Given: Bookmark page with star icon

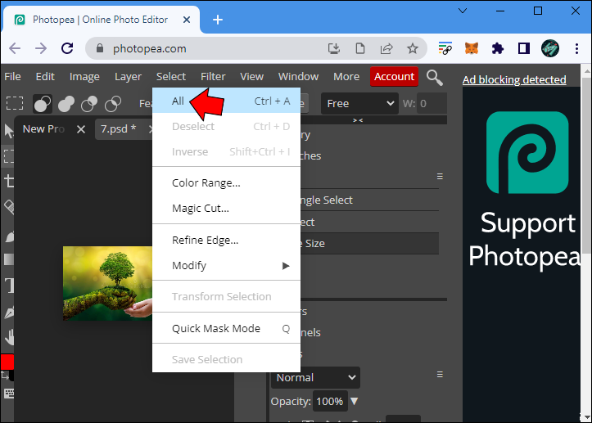Looking at the screenshot, I should (x=413, y=48).
